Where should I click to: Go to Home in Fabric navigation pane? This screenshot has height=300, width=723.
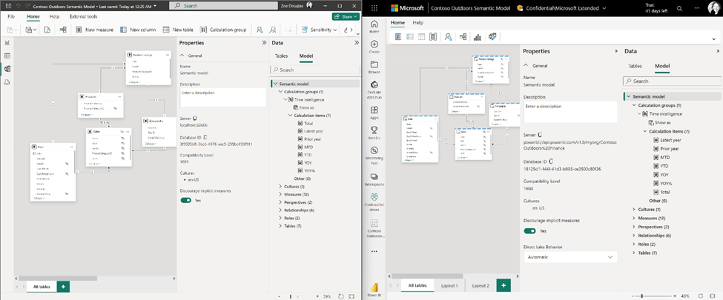[x=374, y=26]
